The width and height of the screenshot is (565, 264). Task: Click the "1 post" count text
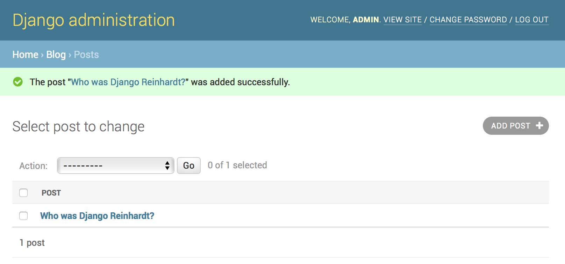click(32, 243)
